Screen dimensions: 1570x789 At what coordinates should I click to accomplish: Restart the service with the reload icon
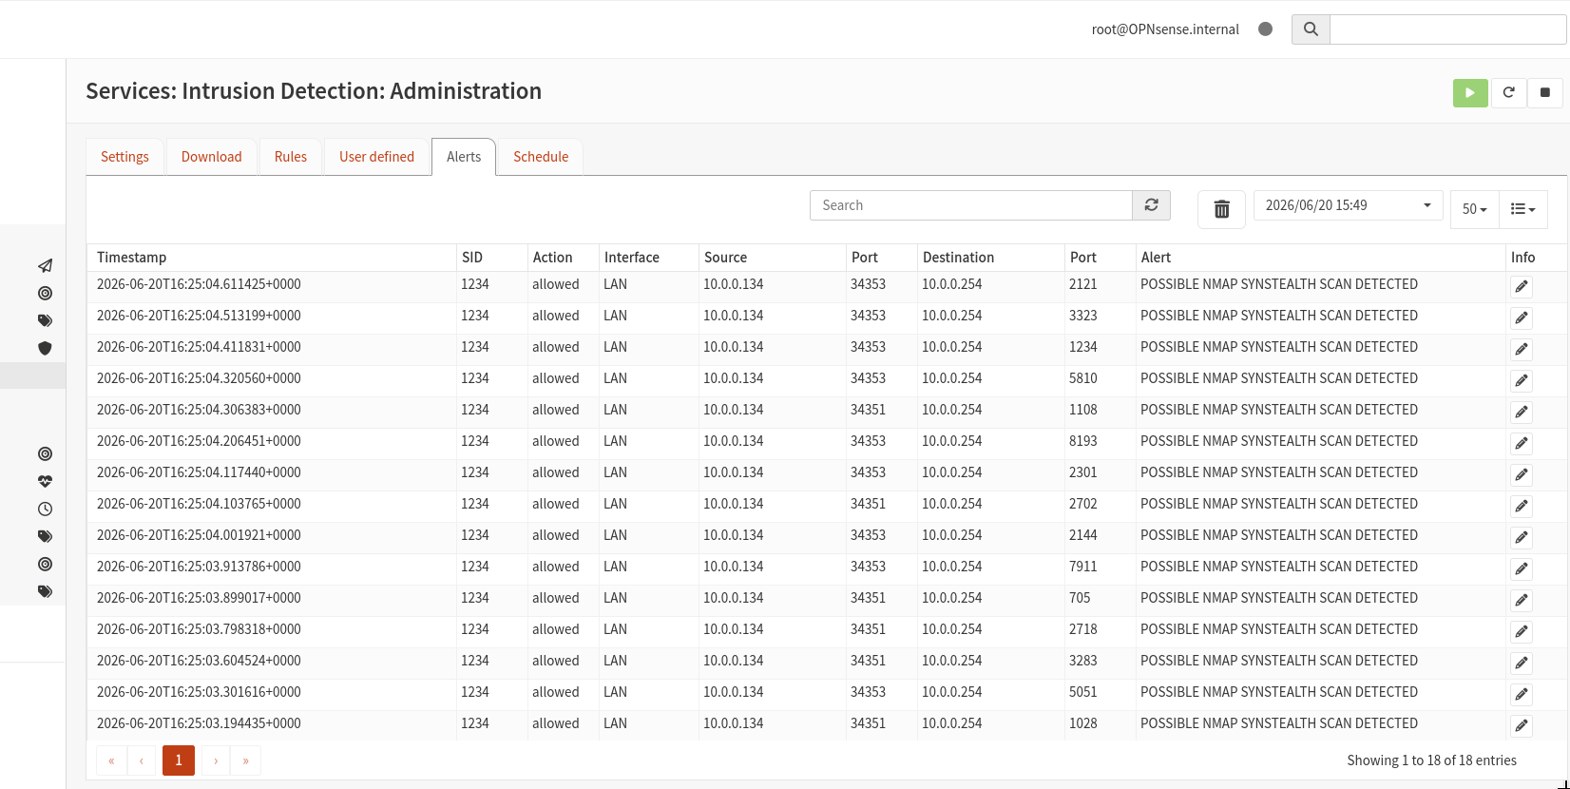[x=1508, y=92]
